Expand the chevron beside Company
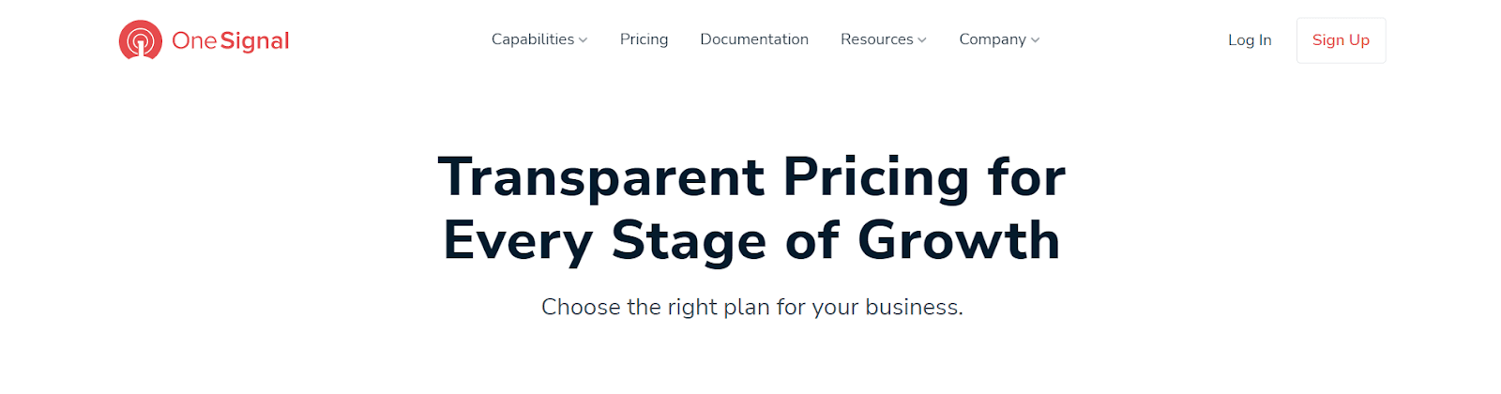 (1036, 40)
